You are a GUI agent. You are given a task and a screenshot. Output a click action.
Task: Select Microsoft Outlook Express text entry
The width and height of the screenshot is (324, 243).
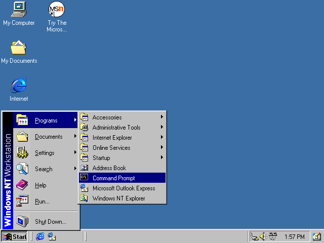click(x=124, y=188)
